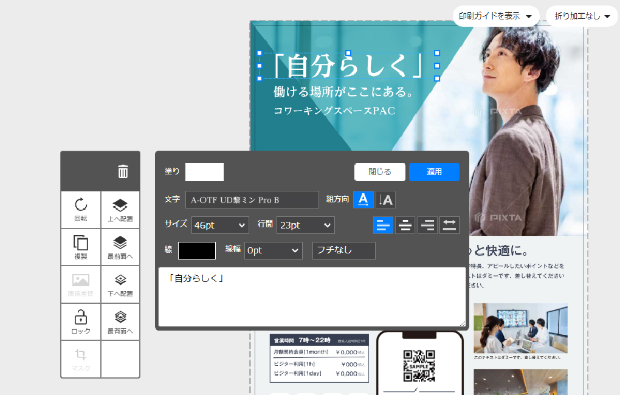Select the コワーキングスペースPAC text on canvas

334,111
